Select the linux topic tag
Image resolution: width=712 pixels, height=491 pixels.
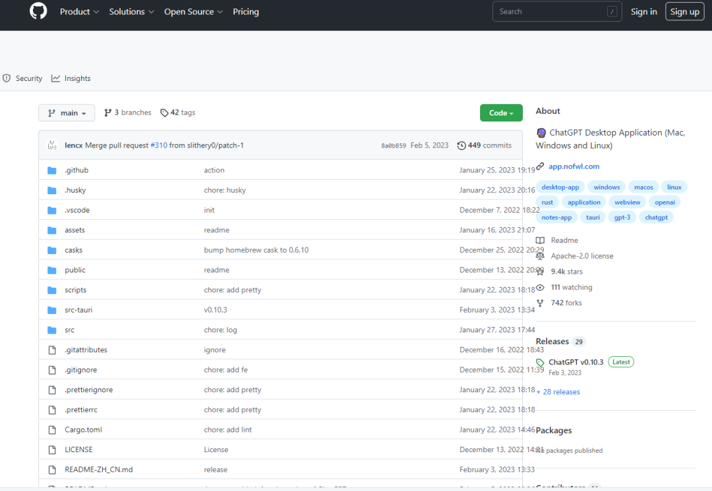pyautogui.click(x=674, y=187)
